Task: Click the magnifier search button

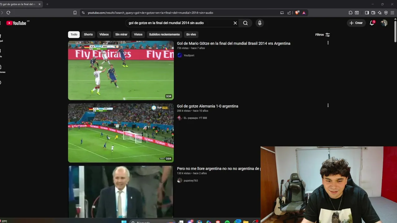Action: (245, 23)
